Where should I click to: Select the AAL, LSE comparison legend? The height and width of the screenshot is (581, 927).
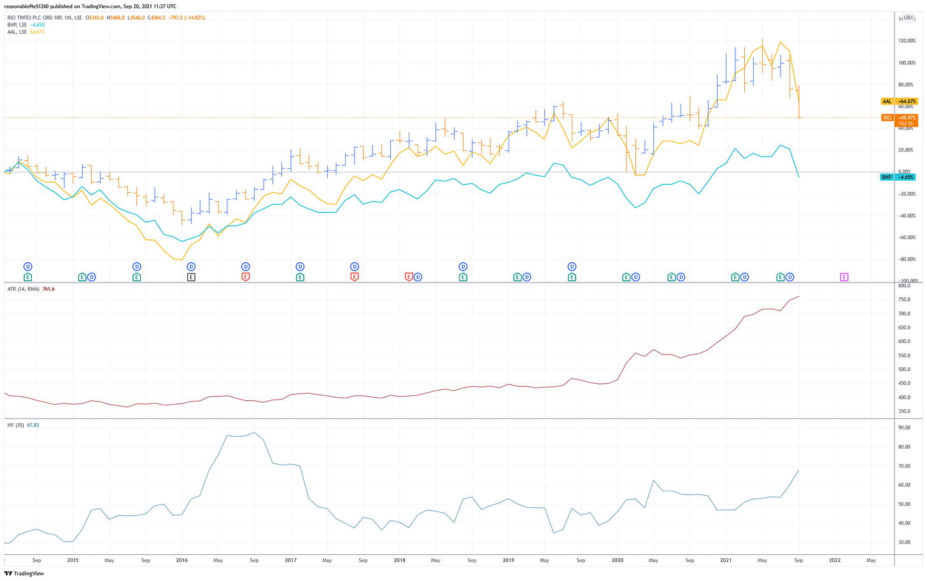pyautogui.click(x=17, y=32)
